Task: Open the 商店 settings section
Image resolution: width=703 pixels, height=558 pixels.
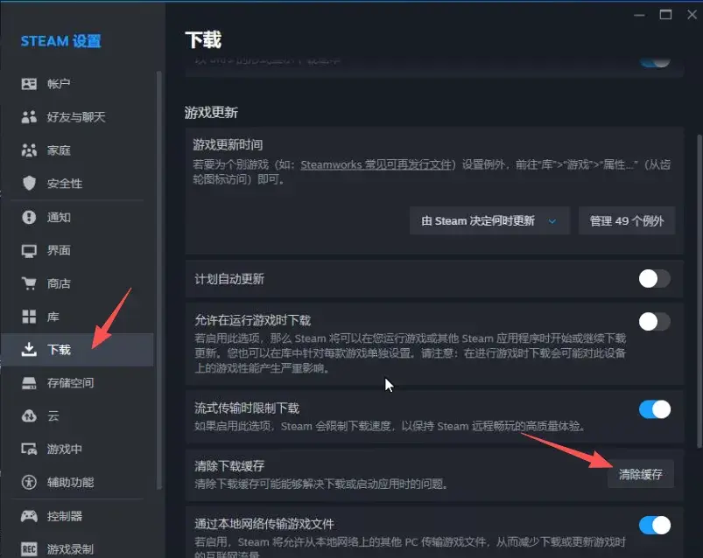Action: coord(77,283)
